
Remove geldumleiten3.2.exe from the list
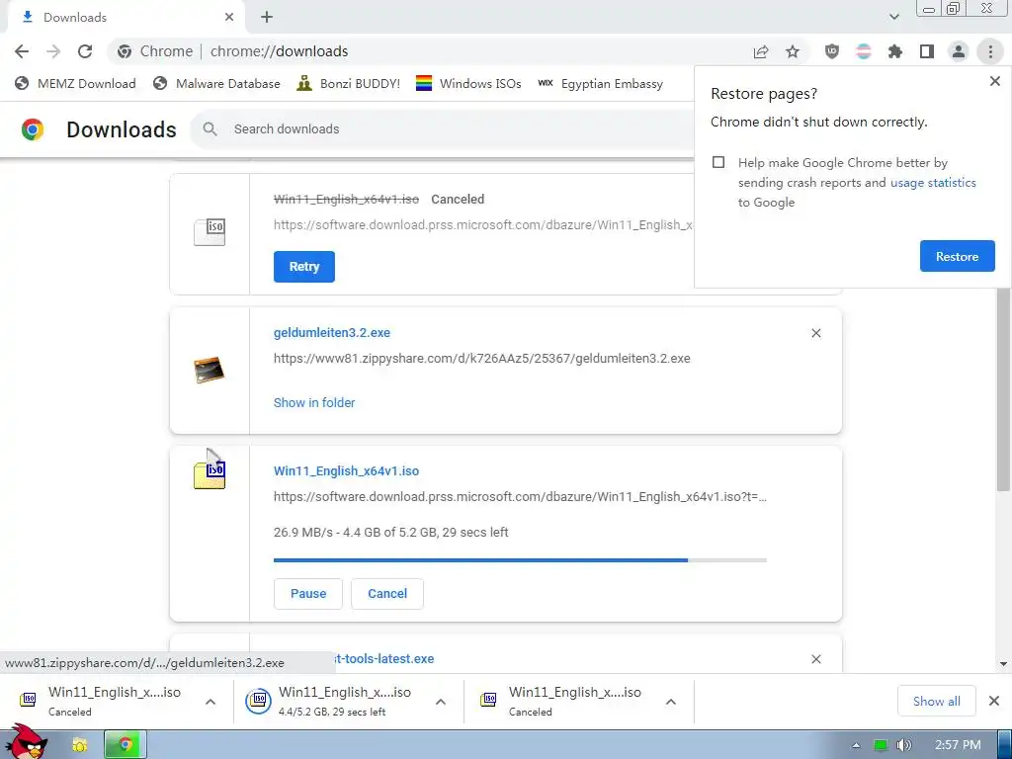coord(815,333)
